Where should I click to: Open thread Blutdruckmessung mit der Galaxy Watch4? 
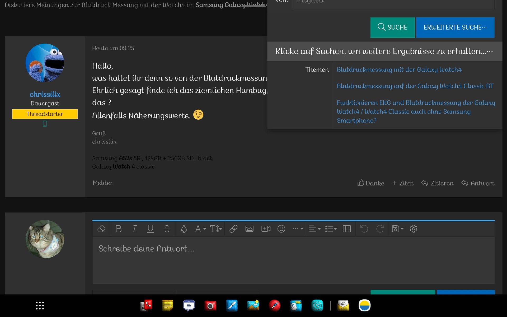coord(399,70)
